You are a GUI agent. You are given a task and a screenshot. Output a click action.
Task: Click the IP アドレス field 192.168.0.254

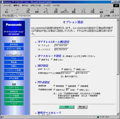(x=61, y=45)
